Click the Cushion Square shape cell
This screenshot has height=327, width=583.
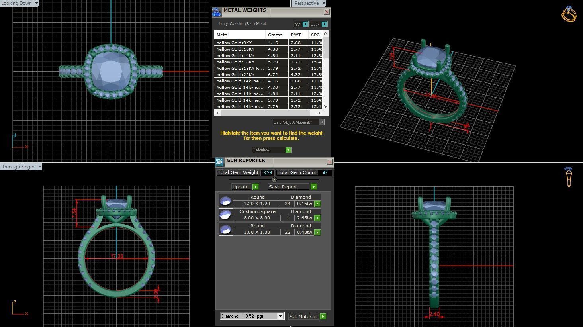pyautogui.click(x=257, y=211)
